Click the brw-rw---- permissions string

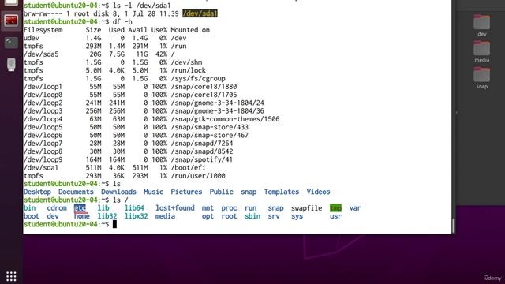click(x=43, y=13)
